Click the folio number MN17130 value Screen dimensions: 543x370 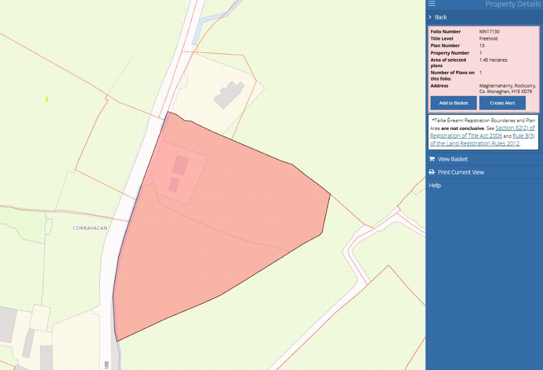(x=489, y=31)
